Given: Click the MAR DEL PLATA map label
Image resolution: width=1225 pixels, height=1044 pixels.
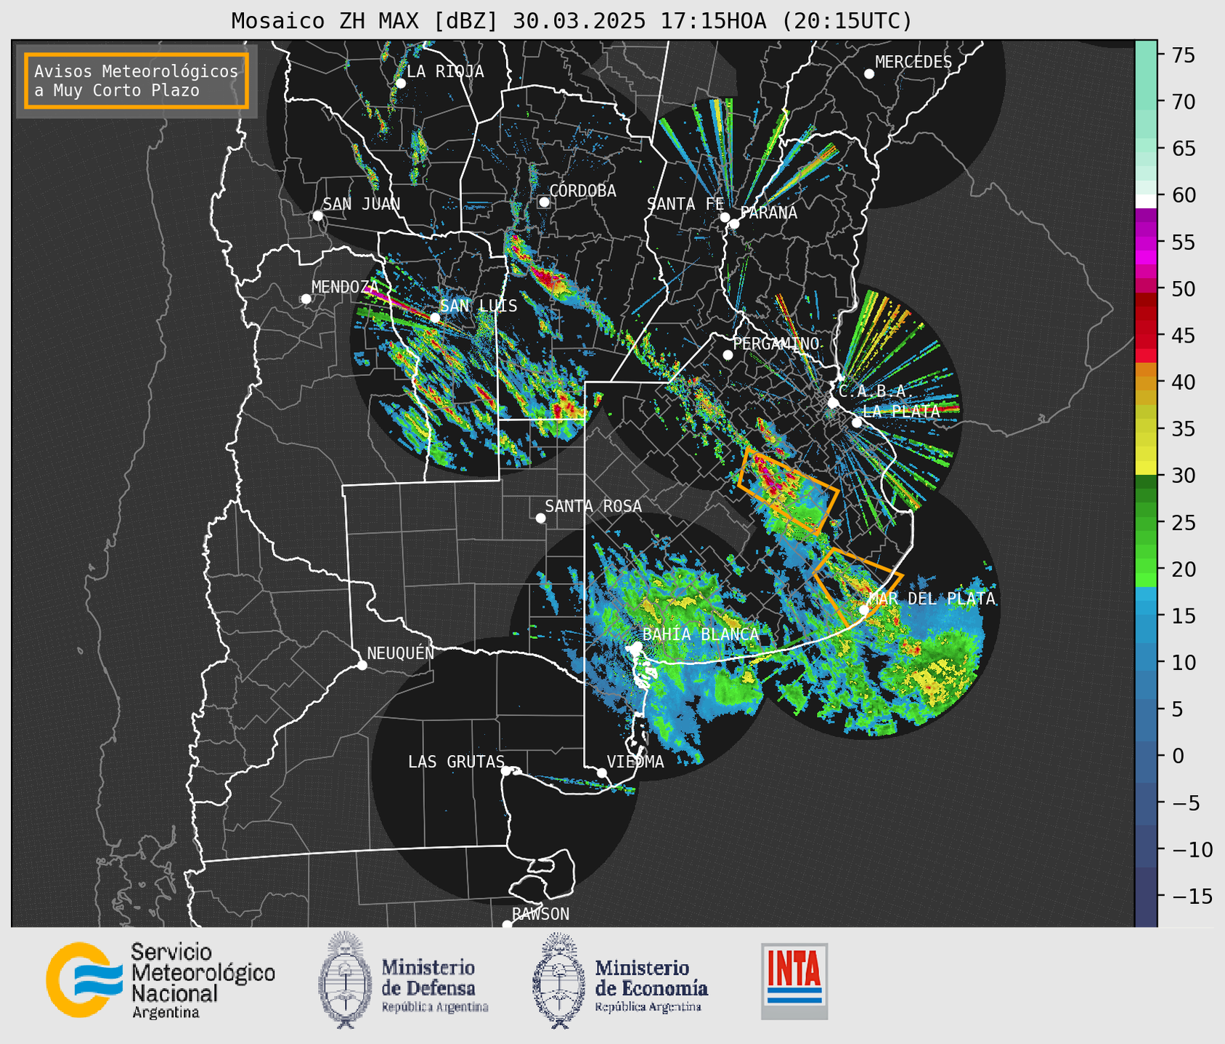Looking at the screenshot, I should 932,599.
